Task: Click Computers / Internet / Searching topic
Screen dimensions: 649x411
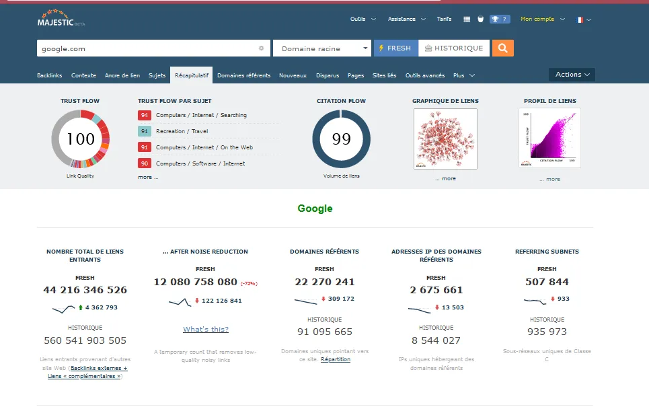Action: pos(201,115)
